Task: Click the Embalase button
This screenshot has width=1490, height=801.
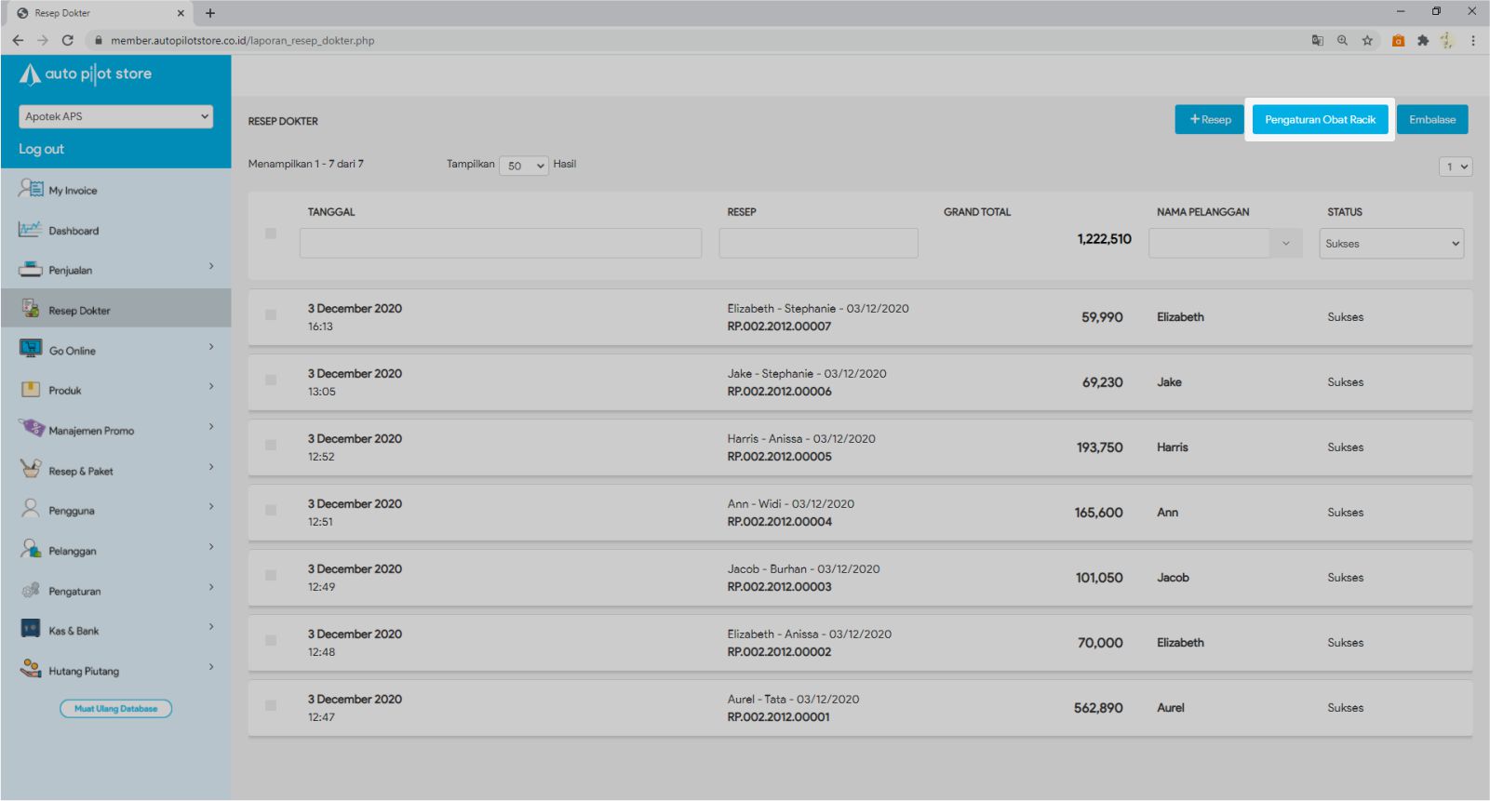Action: point(1431,120)
